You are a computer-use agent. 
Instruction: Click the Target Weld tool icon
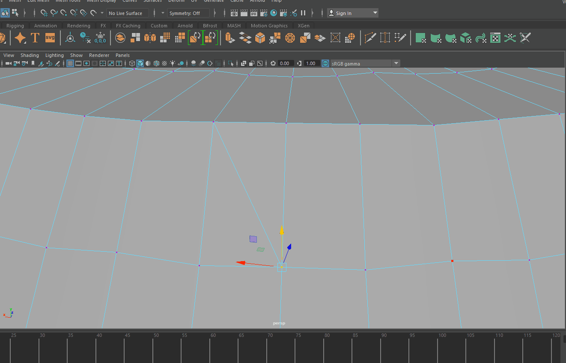click(385, 38)
